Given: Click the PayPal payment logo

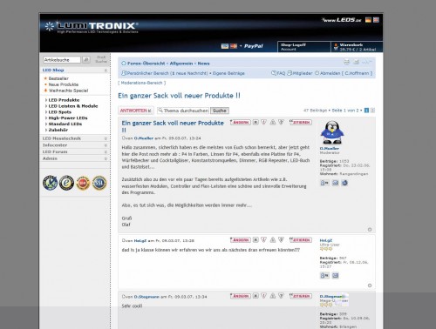Looking at the screenshot, I should coord(254,46).
